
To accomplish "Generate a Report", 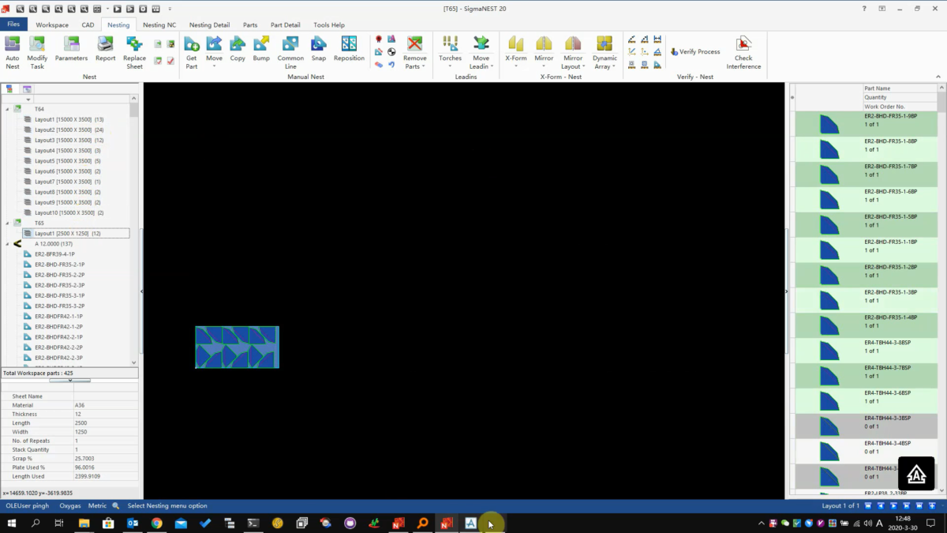I will point(105,49).
